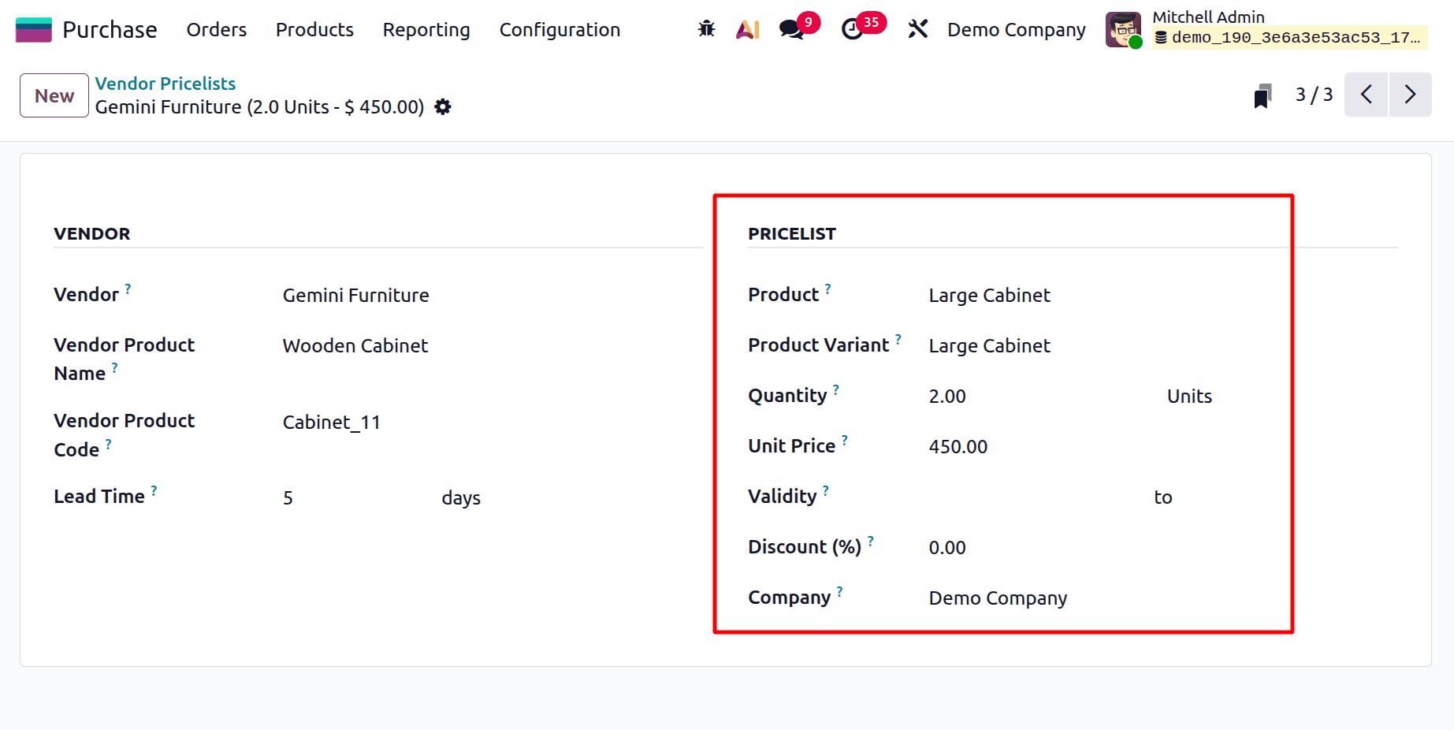Image resolution: width=1454 pixels, height=730 pixels.
Task: Open the Configuration menu
Action: point(560,30)
